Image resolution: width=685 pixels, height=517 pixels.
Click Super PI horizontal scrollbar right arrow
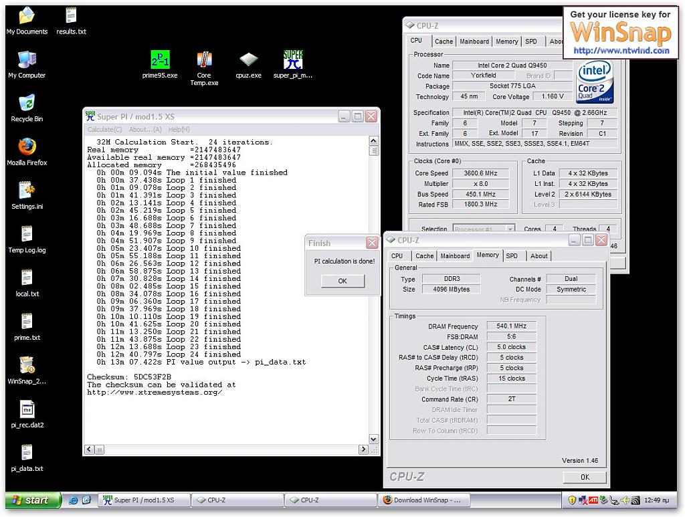click(363, 449)
